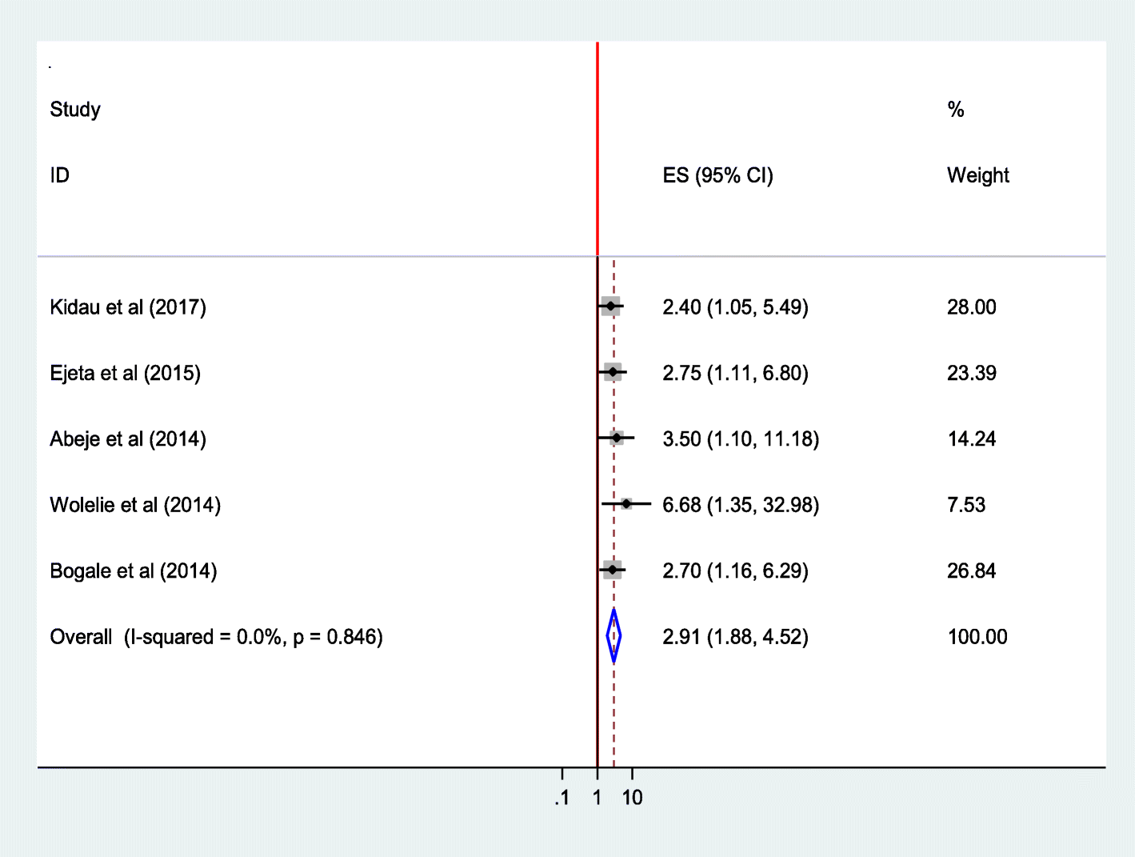
Task: Click the weight value '7.53'
Action: pos(966,505)
